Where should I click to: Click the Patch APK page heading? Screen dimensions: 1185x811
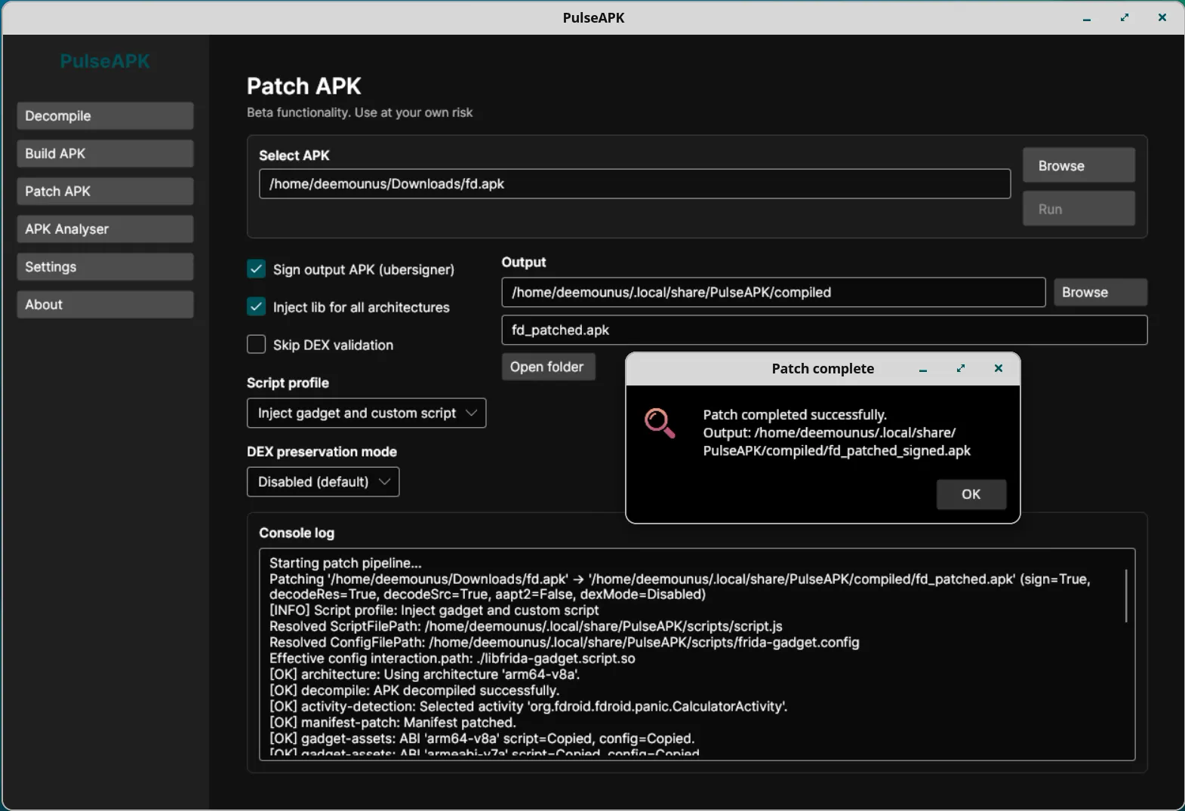pyautogui.click(x=304, y=86)
